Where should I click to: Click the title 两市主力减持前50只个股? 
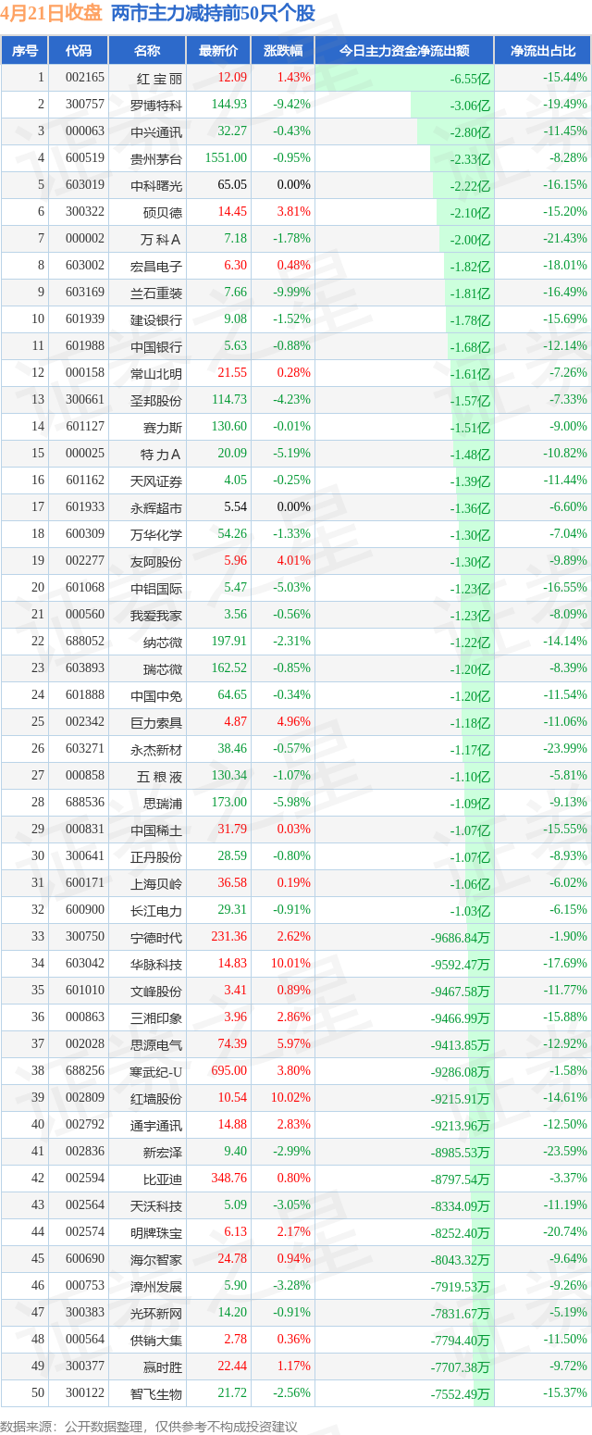pos(213,13)
